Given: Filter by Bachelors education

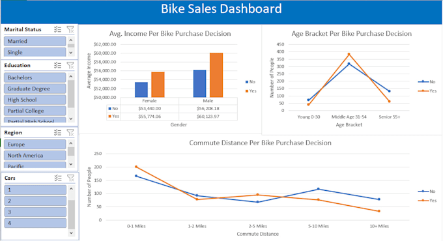Looking at the screenshot, I should pyautogui.click(x=35, y=78).
